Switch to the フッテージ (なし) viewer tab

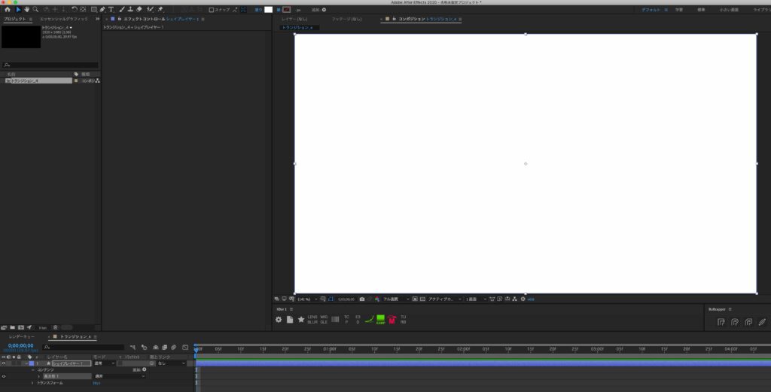pos(346,19)
